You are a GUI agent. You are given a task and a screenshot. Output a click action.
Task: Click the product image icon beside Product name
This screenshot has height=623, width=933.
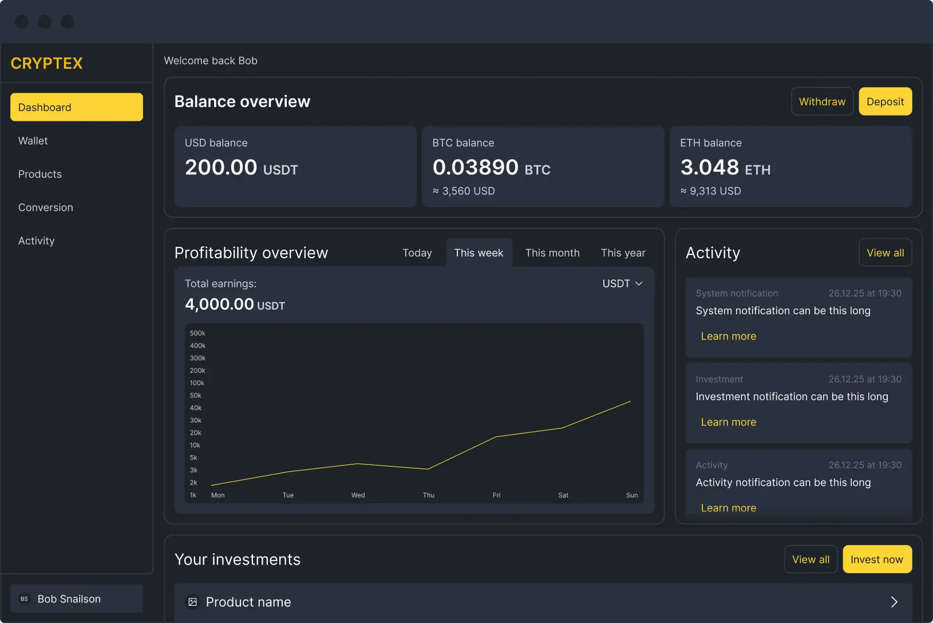(193, 602)
